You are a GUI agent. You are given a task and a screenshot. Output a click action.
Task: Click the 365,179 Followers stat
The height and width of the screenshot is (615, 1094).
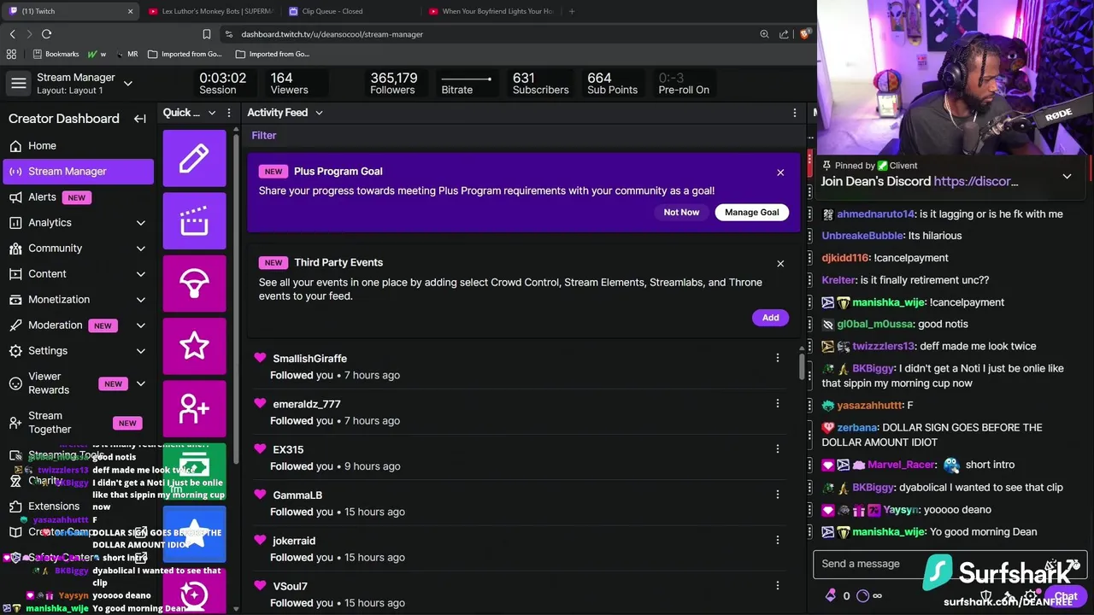pyautogui.click(x=393, y=84)
